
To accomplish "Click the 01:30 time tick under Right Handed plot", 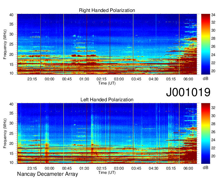I will [84, 79].
